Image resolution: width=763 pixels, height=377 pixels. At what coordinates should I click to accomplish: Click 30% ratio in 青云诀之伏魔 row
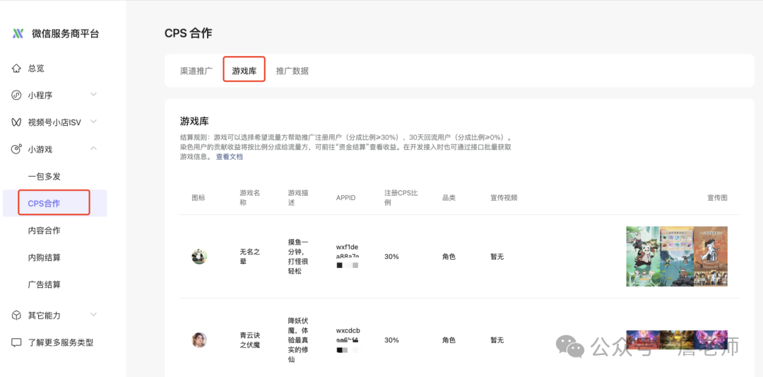coord(391,340)
